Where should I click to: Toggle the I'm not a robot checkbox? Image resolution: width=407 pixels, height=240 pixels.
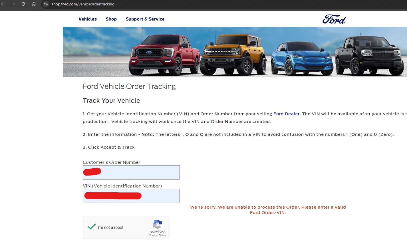click(x=92, y=227)
